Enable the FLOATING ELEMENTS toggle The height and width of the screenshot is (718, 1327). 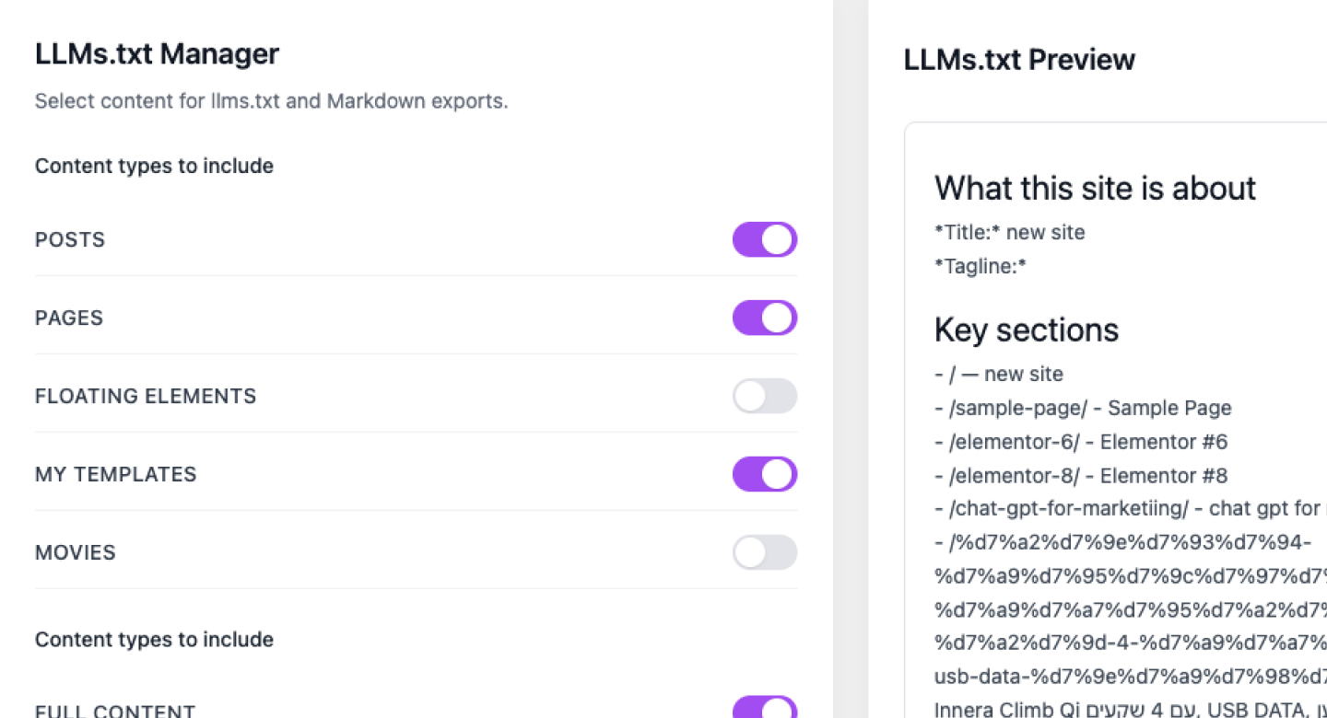tap(764, 396)
